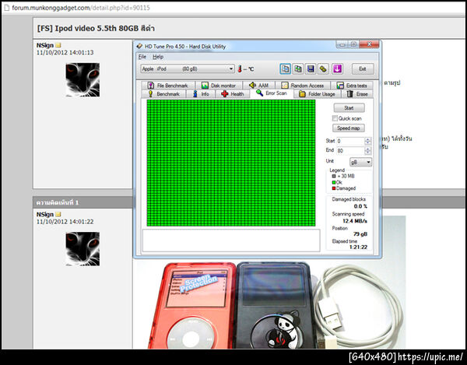This screenshot has width=467, height=365.
Task: Open the Disk monitor tab
Action: click(x=219, y=86)
